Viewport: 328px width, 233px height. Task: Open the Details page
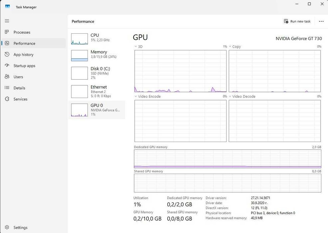coord(34,88)
